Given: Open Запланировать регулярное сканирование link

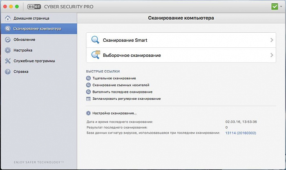Looking at the screenshot, I should 126,99.
